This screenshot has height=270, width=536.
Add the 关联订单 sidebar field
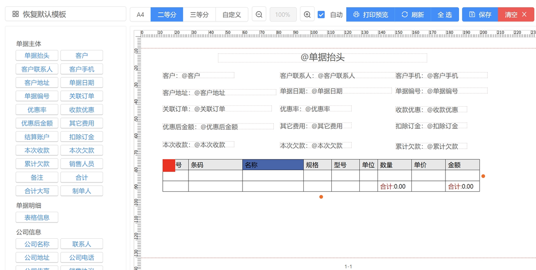[x=82, y=96]
